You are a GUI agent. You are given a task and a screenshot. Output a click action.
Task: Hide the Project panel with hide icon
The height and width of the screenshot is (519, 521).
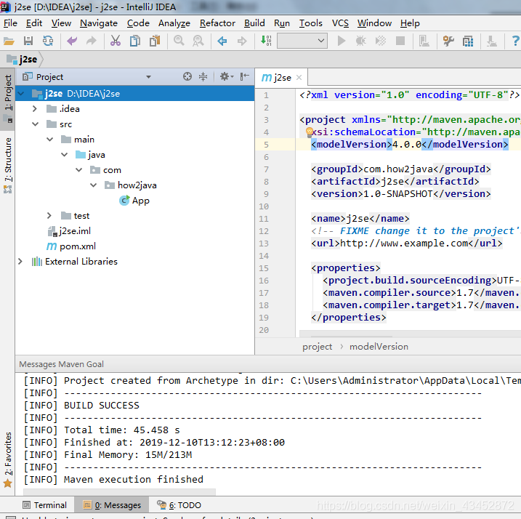245,77
